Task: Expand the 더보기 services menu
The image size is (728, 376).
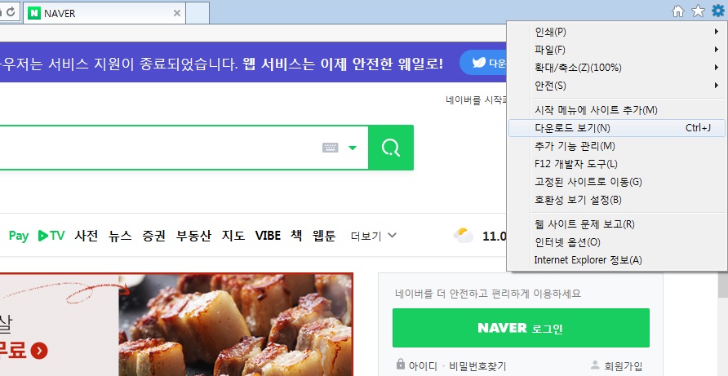Action: tap(374, 236)
